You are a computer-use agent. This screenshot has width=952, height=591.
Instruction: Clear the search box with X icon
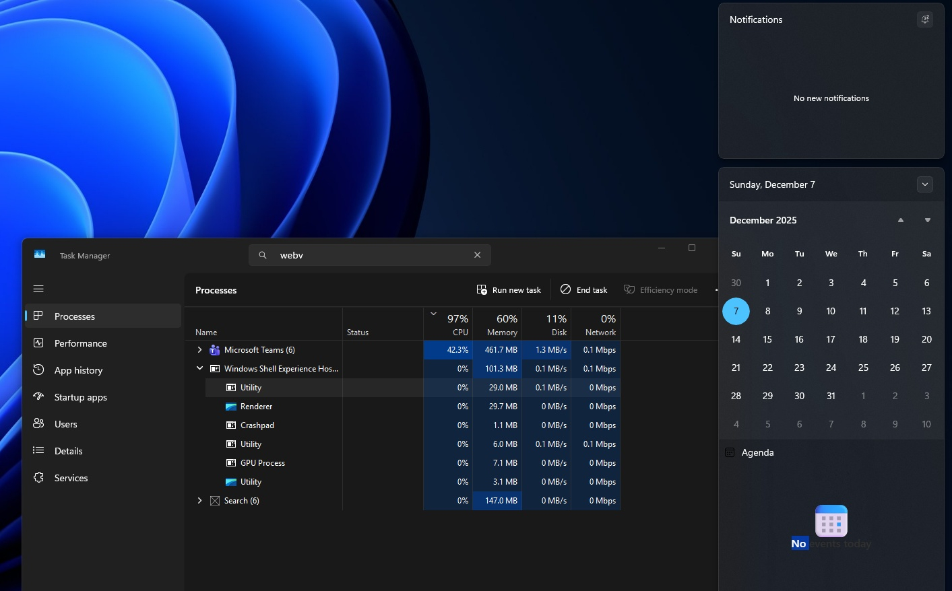point(477,255)
